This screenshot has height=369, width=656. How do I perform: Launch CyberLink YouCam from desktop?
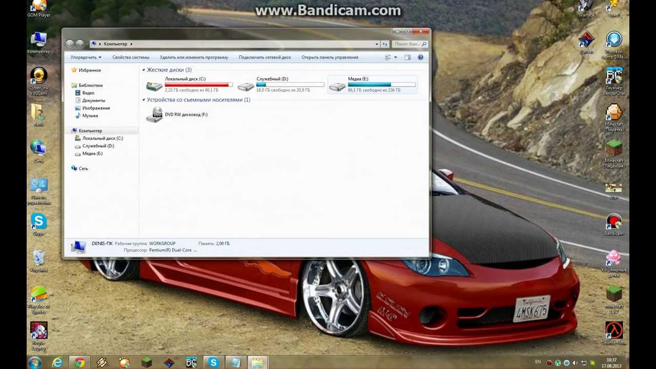coord(38,81)
